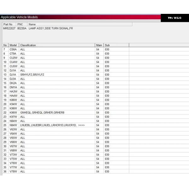The height and width of the screenshot is (189, 189).
Task: Select classification SRHYLFZ,SRXYLFZ in row 13
Action: tap(32, 75)
